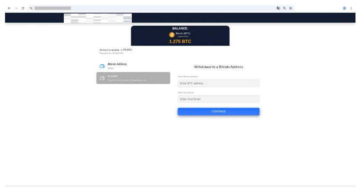This screenshot has width=358, height=193.
Task: Click the 1.275 BTC balance amount
Action: [x=180, y=41]
